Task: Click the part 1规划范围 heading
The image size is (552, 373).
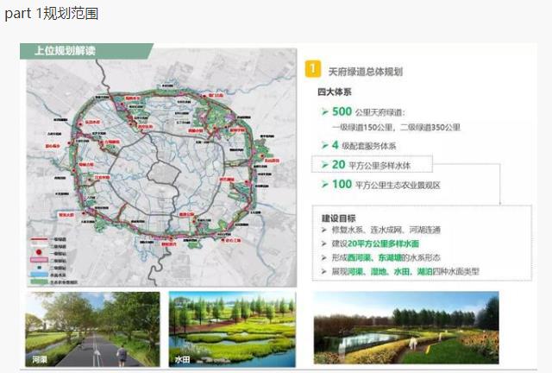Action: [x=50, y=14]
